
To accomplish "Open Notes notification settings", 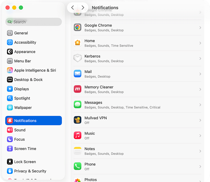I will point(137,151).
